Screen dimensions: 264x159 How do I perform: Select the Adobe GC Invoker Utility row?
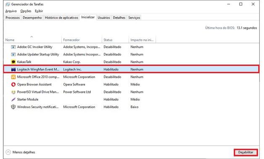pyautogui.click(x=131, y=47)
